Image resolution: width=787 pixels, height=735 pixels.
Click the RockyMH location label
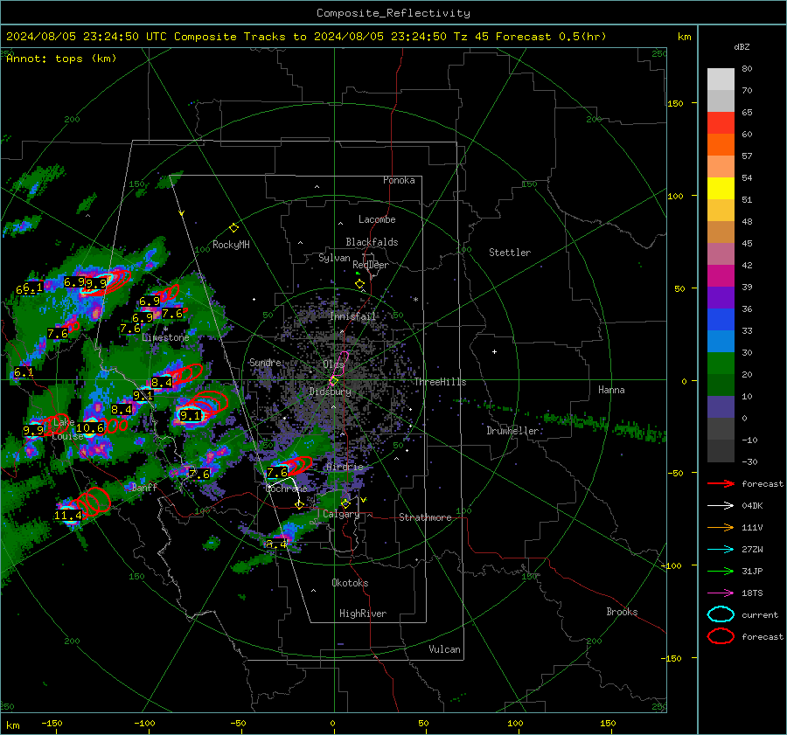[231, 245]
